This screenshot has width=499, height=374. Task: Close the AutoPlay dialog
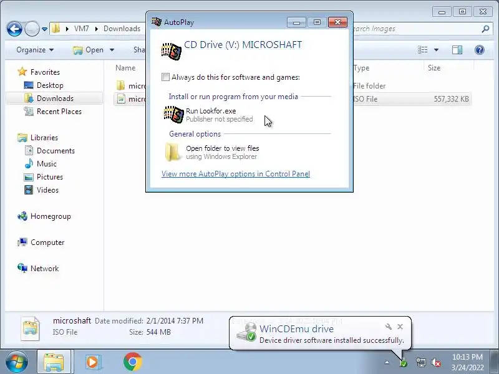[x=337, y=22]
